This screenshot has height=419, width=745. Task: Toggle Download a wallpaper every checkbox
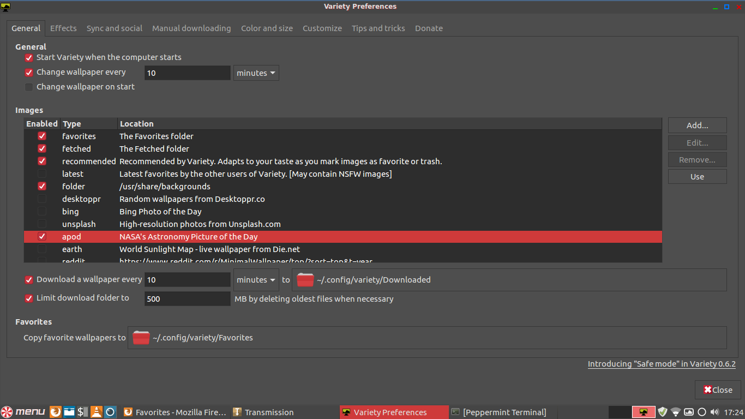(29, 280)
